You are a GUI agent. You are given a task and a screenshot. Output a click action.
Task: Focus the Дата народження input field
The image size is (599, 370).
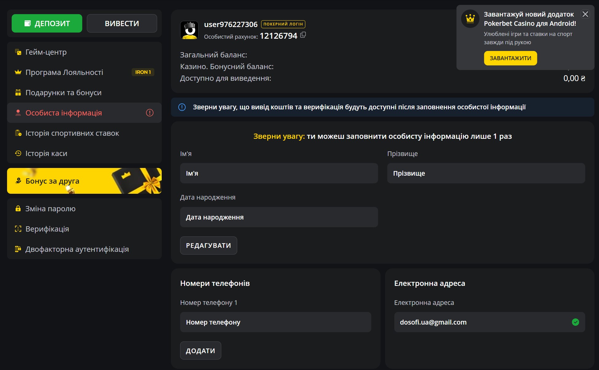(x=279, y=217)
